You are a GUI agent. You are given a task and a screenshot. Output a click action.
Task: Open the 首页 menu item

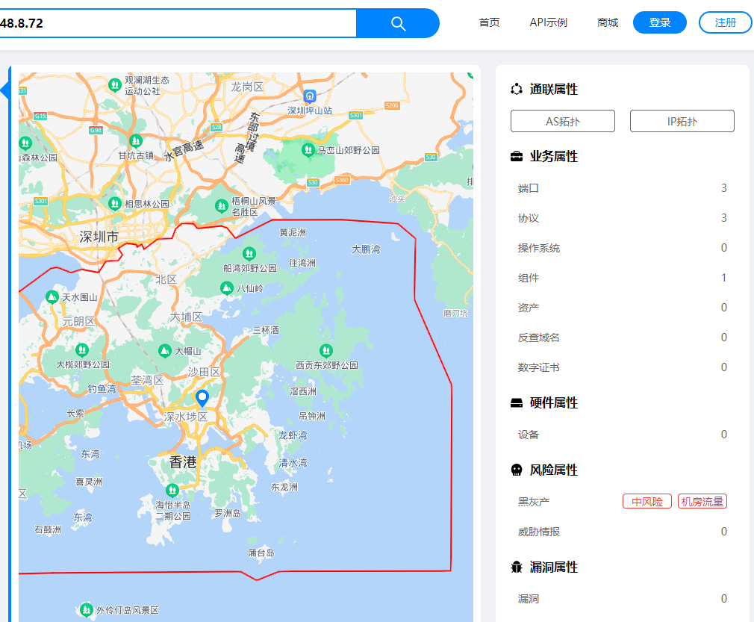tap(489, 22)
